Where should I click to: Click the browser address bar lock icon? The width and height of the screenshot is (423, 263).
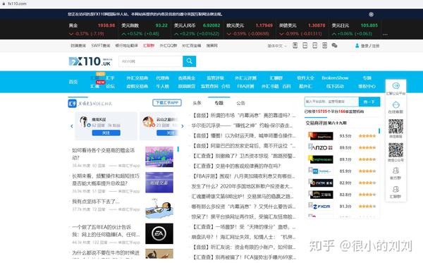click(x=4, y=4)
